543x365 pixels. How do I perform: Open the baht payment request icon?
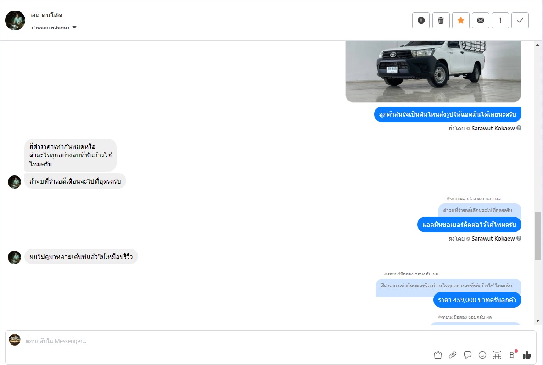[x=512, y=354]
